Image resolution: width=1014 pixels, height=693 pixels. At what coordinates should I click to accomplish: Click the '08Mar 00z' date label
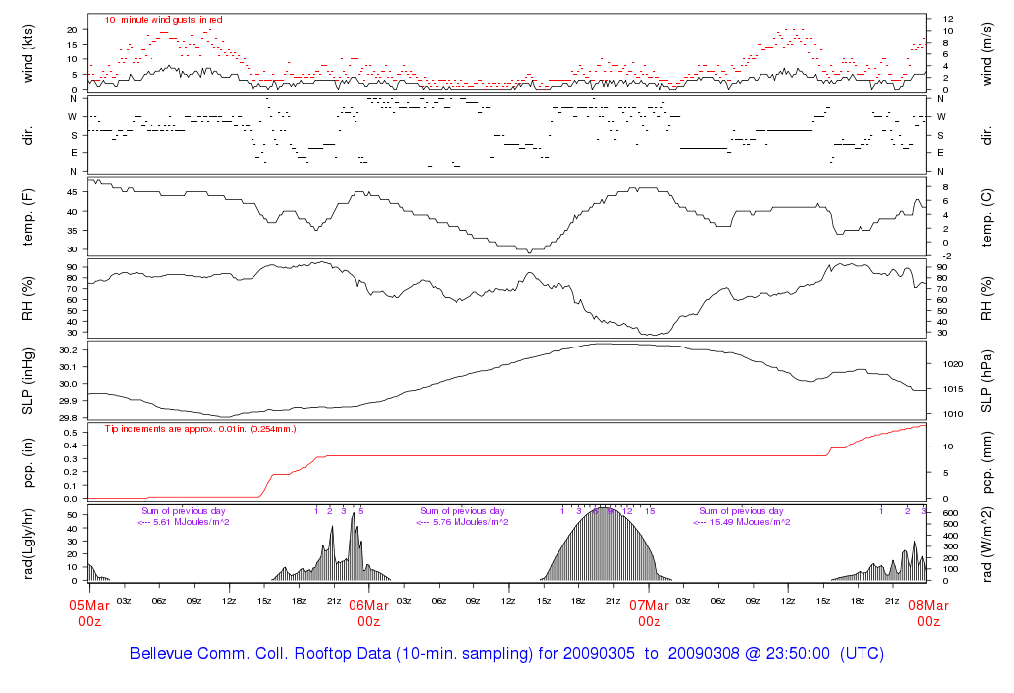(x=928, y=613)
